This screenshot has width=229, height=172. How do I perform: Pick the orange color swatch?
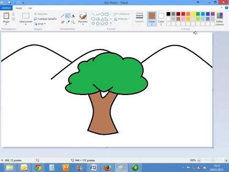click(x=188, y=14)
